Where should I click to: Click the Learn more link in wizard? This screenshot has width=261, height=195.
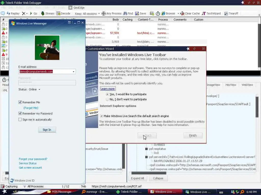coord(108,89)
